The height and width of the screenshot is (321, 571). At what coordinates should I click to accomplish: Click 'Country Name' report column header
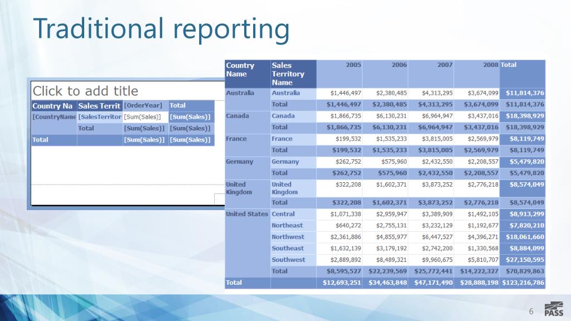click(248, 74)
